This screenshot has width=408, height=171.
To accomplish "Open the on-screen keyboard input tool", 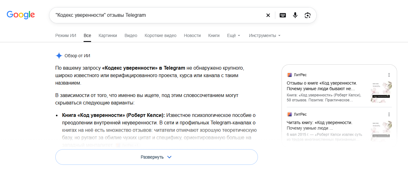I will coord(283,15).
